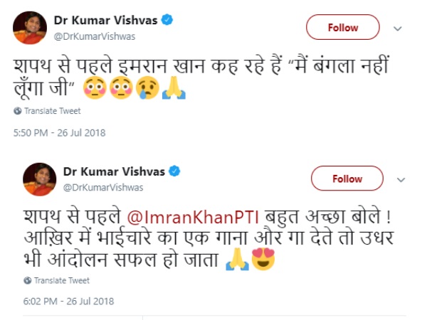Screen dimensions: 427x320
Task: Click the heart-eyes emoji in the 6:02 PM tweet
Action: click(x=263, y=260)
